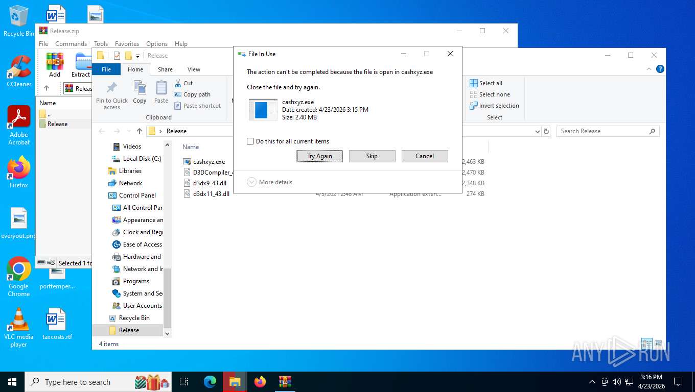The height and width of the screenshot is (392, 695).
Task: Open WinRAR Options menu
Action: [x=157, y=44]
